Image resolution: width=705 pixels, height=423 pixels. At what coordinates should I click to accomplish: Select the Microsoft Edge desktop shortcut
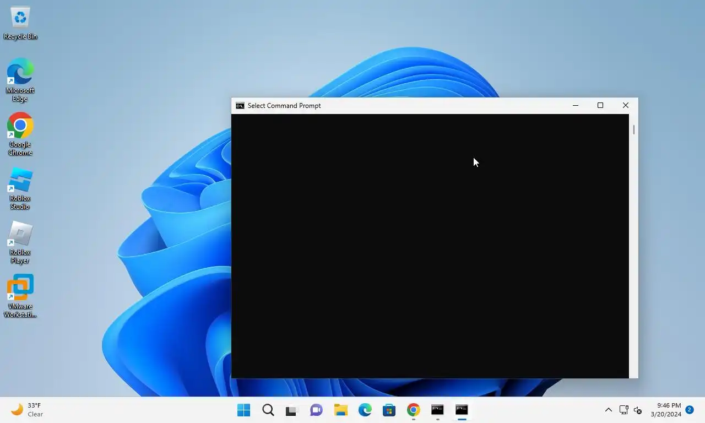point(20,80)
